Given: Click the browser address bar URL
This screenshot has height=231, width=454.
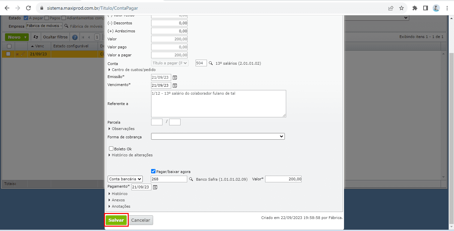Looking at the screenshot, I should point(92,8).
